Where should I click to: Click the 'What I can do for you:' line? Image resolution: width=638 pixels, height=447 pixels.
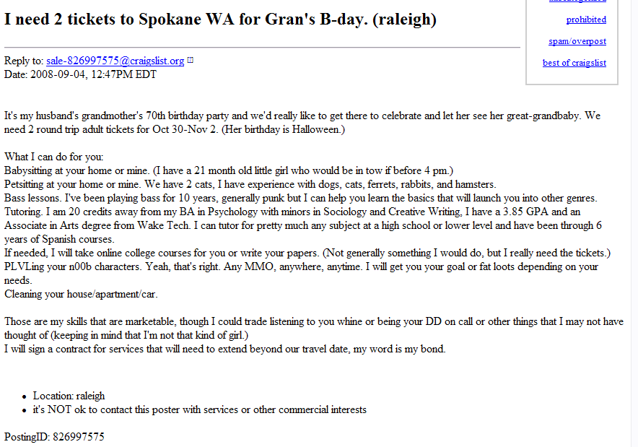tap(53, 157)
